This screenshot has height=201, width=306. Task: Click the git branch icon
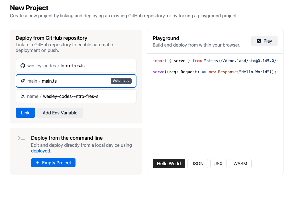[23, 81]
